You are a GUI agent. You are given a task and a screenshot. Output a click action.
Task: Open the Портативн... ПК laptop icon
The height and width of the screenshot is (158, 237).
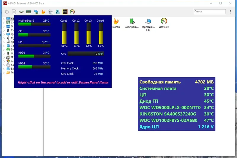pos(148,21)
